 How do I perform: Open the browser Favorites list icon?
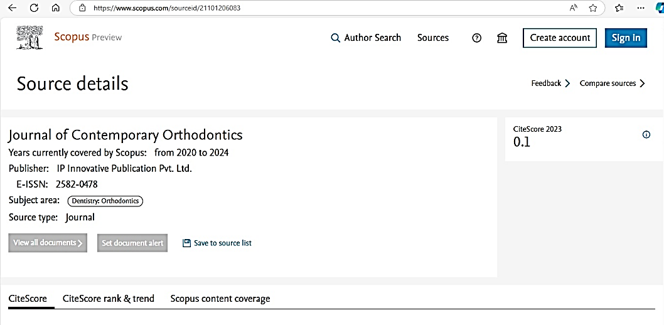click(619, 8)
